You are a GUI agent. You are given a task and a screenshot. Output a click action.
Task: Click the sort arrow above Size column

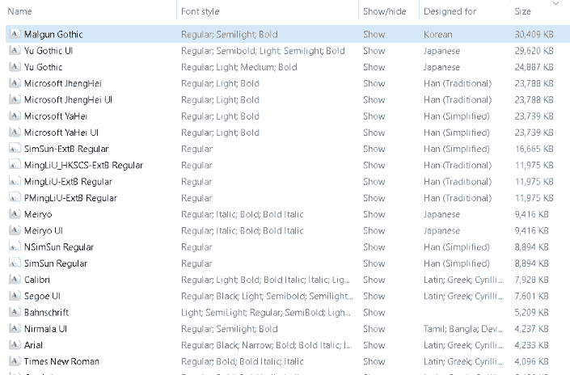pyautogui.click(x=555, y=3)
